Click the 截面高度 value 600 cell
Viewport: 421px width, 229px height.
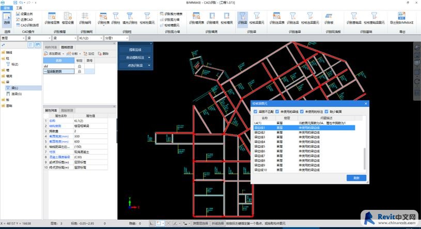(90, 141)
